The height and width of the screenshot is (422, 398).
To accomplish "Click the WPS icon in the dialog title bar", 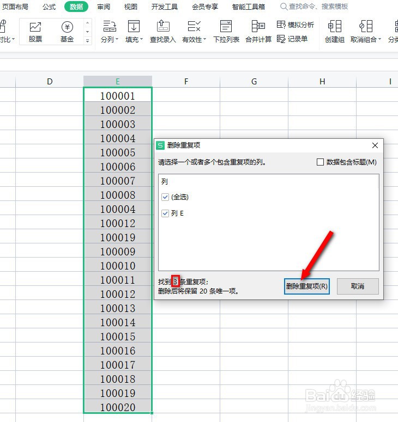I will tap(160, 145).
